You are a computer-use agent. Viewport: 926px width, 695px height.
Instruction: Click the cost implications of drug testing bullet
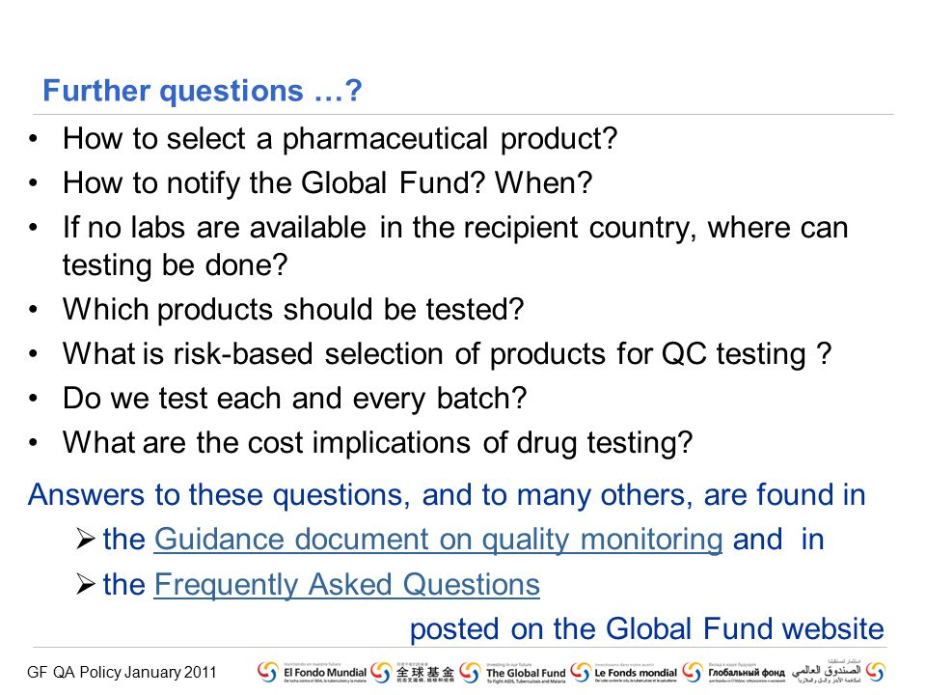click(x=377, y=443)
